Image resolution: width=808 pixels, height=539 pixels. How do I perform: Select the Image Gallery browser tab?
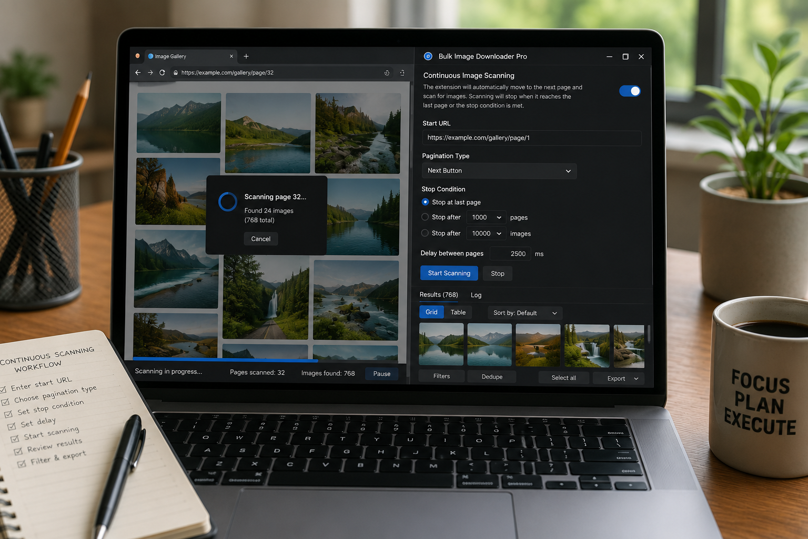[189, 56]
